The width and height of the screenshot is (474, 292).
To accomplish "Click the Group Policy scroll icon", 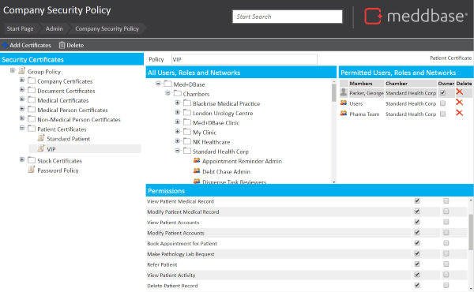I will [x=21, y=71].
